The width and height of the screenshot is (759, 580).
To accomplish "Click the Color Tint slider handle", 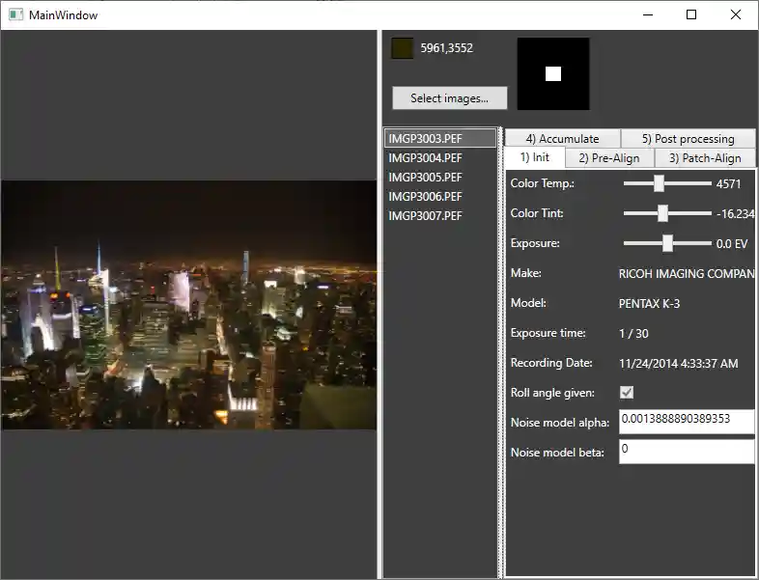I will pos(662,213).
